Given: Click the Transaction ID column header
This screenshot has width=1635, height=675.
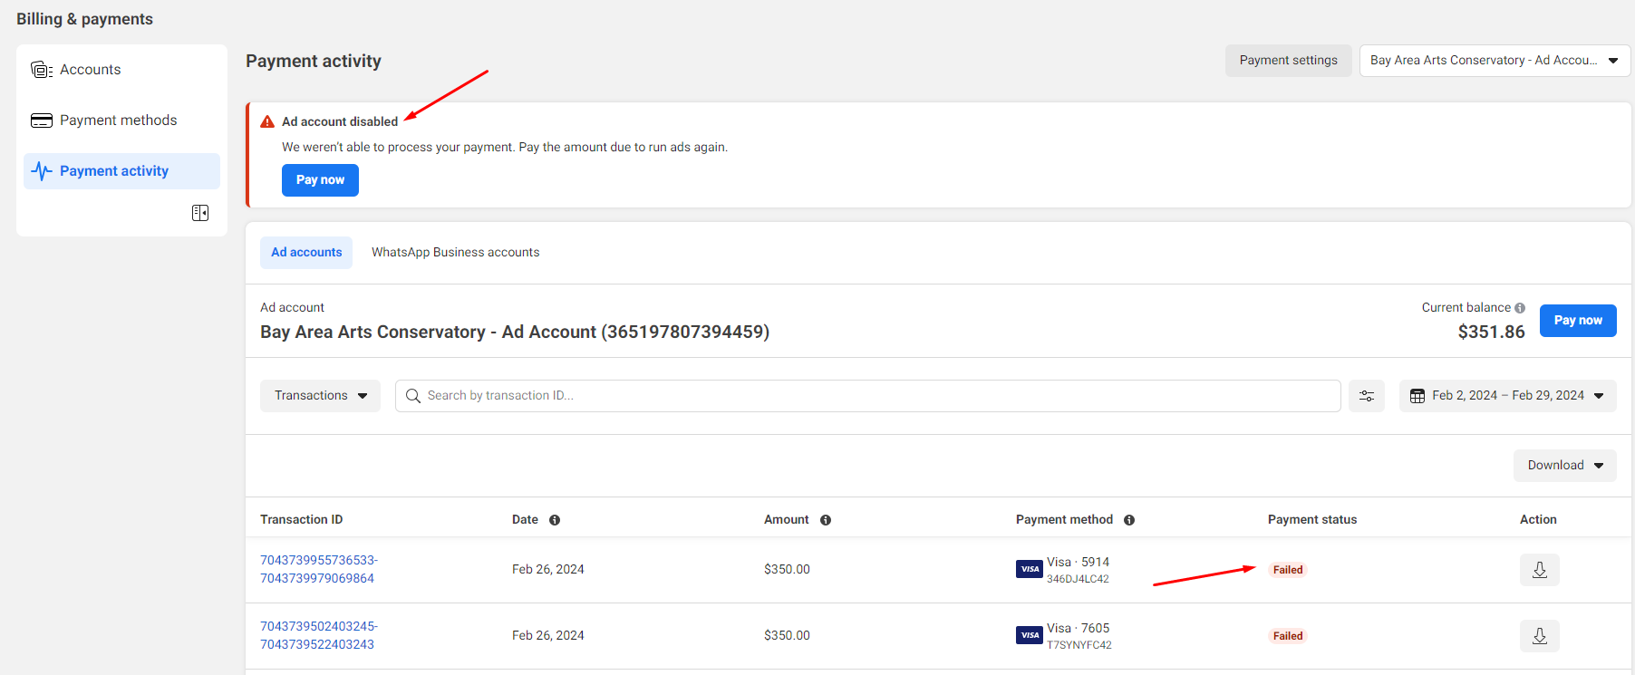Looking at the screenshot, I should click(x=301, y=520).
